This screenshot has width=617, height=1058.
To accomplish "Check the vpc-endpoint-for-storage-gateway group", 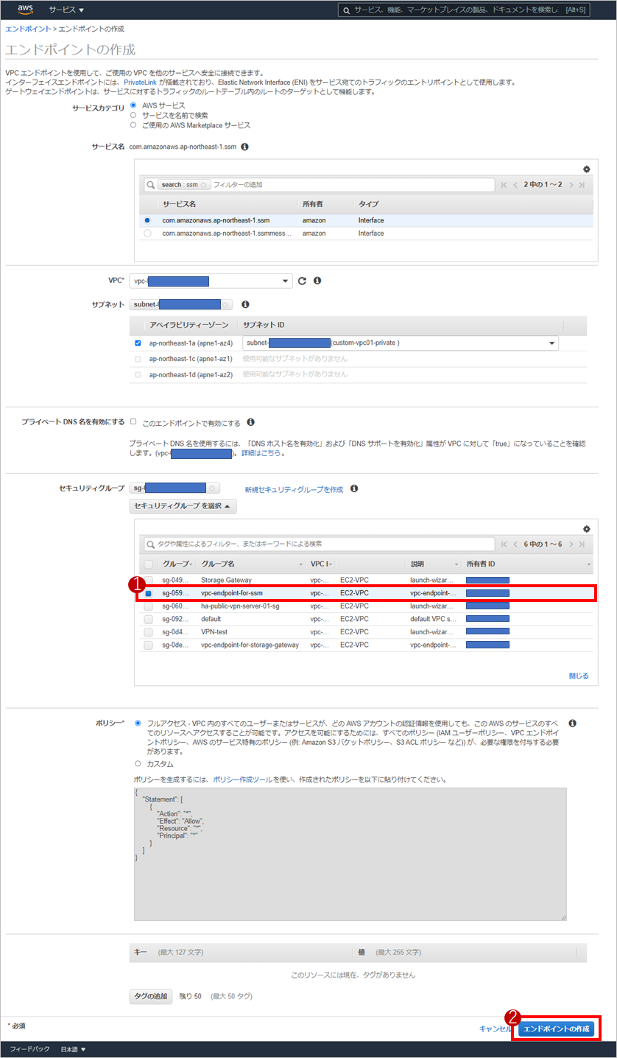I will pyautogui.click(x=149, y=645).
